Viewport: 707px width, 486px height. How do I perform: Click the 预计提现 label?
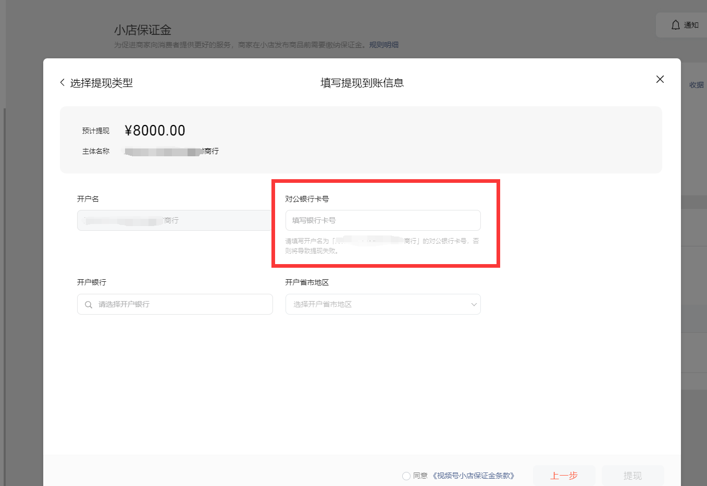96,131
